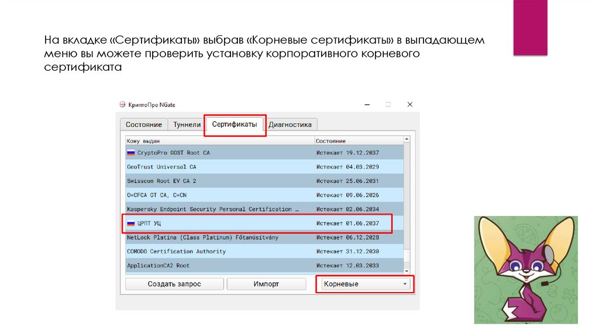
Task: Open the Корневые dropdown list
Action: pos(366,284)
